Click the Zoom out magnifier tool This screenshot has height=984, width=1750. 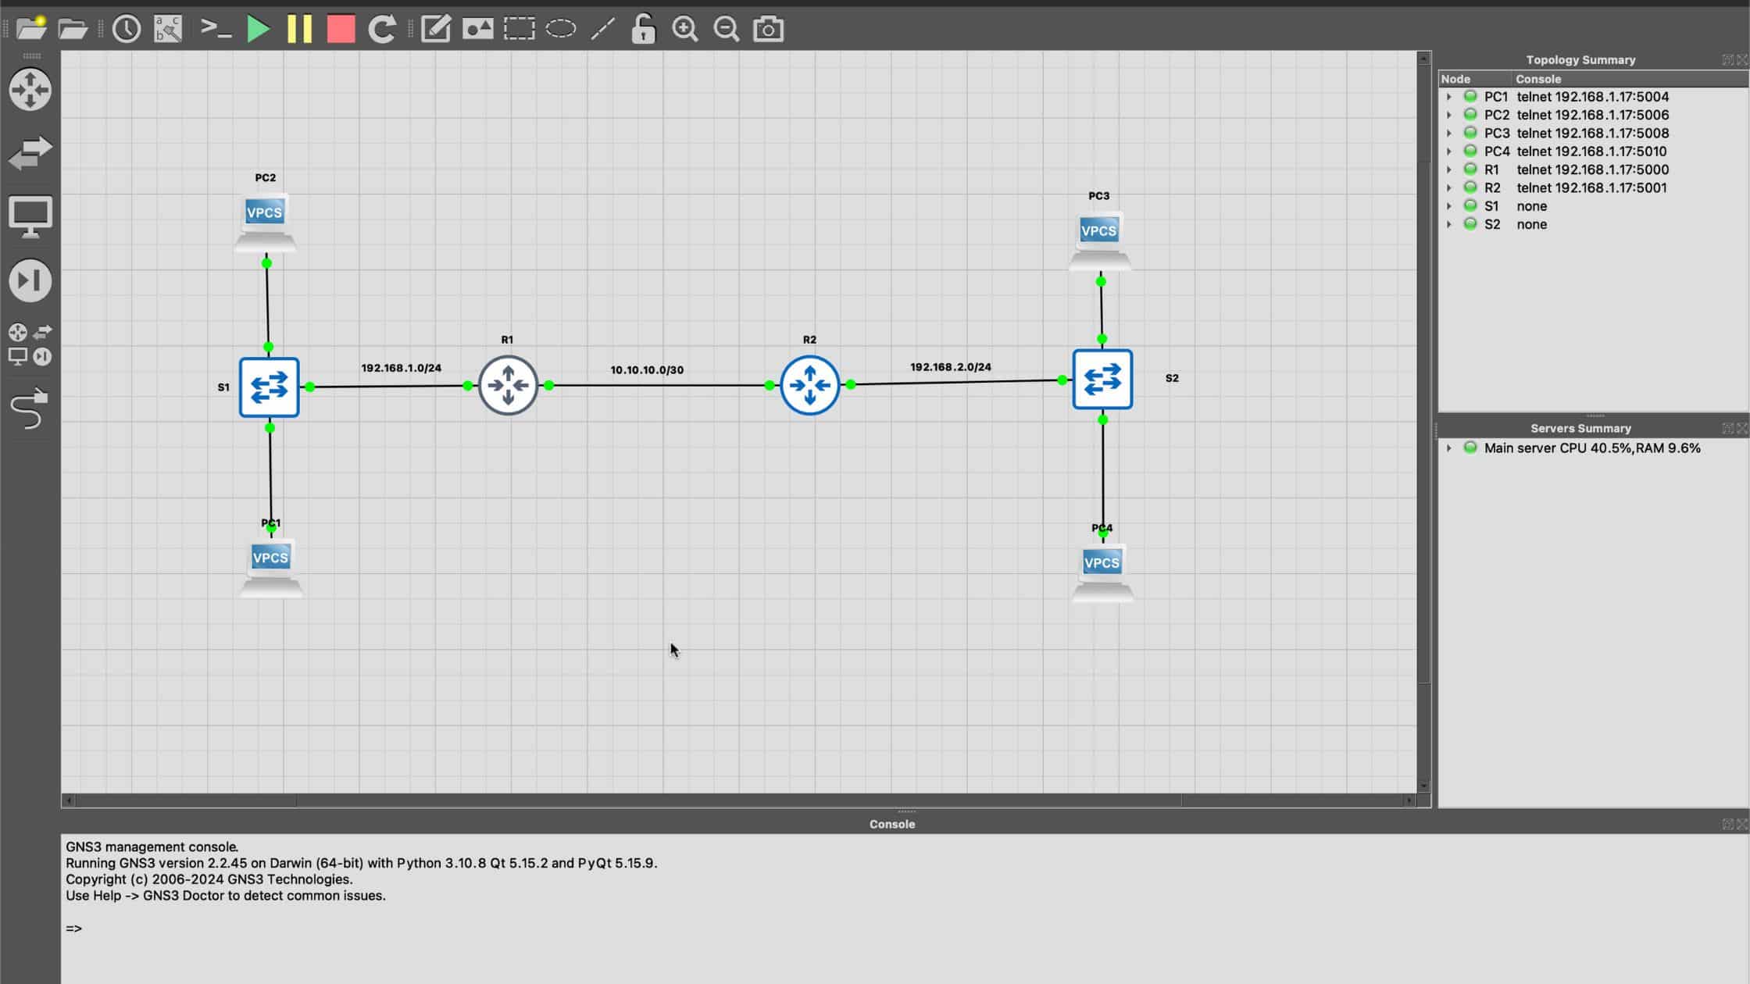coord(727,27)
